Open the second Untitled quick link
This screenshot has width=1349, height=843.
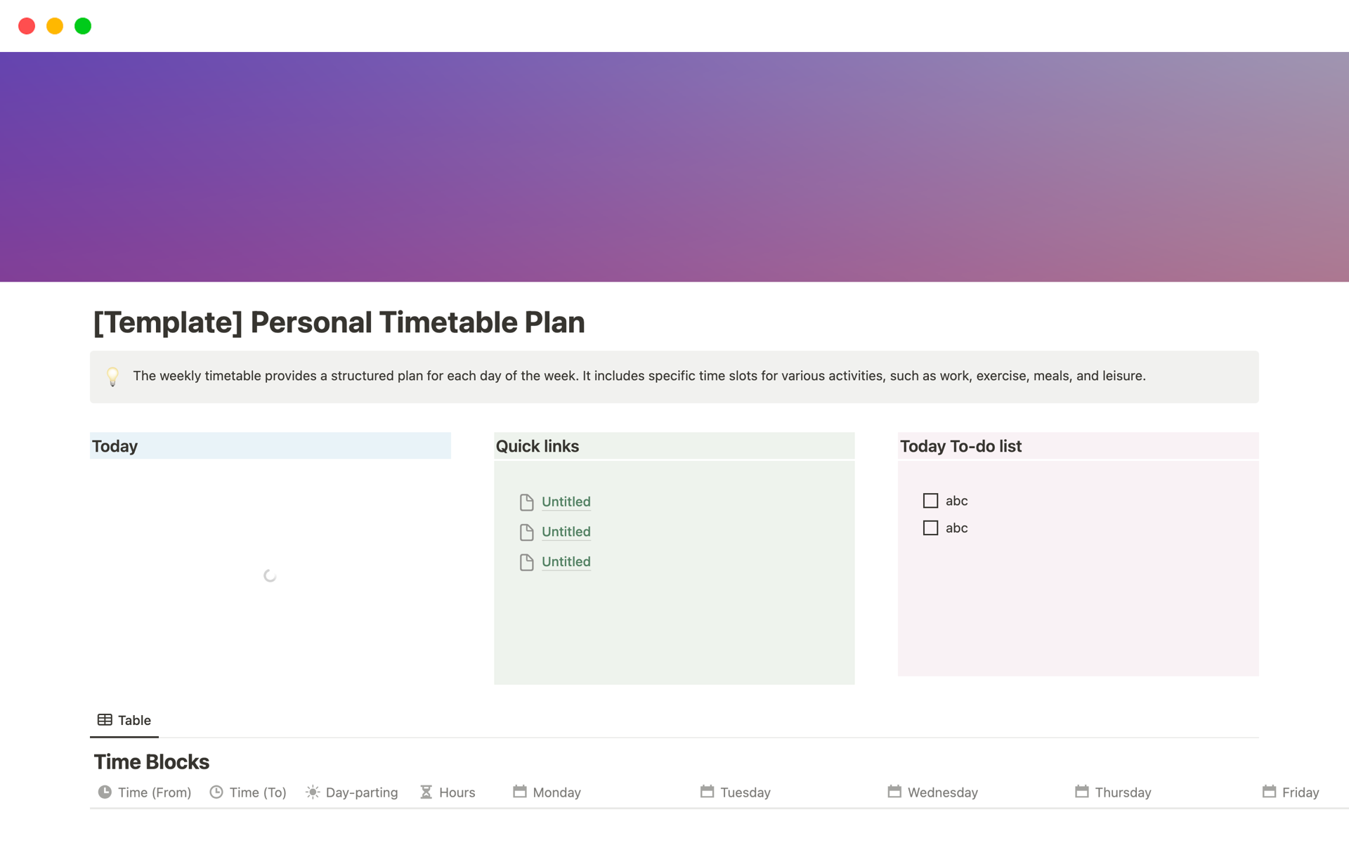pyautogui.click(x=566, y=532)
